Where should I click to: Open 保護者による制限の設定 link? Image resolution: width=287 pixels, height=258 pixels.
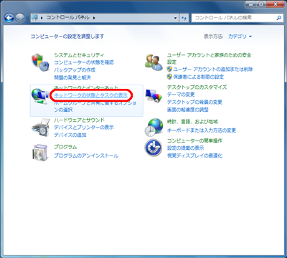pos(199,77)
